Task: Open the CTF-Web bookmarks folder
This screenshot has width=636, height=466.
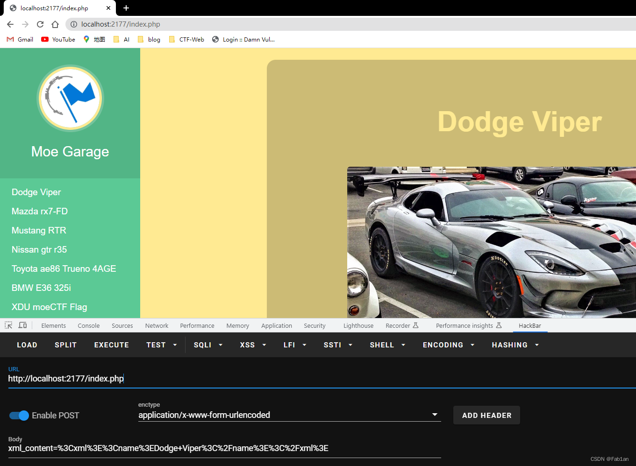Action: click(x=186, y=40)
